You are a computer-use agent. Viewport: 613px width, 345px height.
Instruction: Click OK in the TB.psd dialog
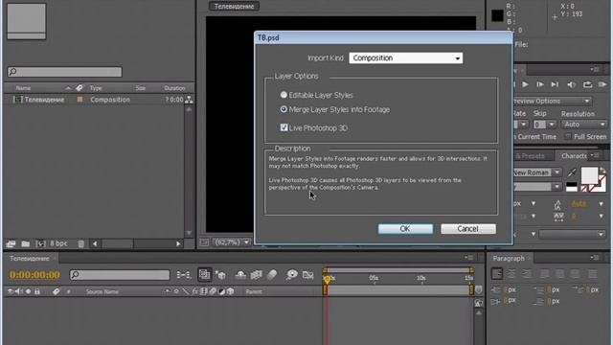click(x=405, y=229)
